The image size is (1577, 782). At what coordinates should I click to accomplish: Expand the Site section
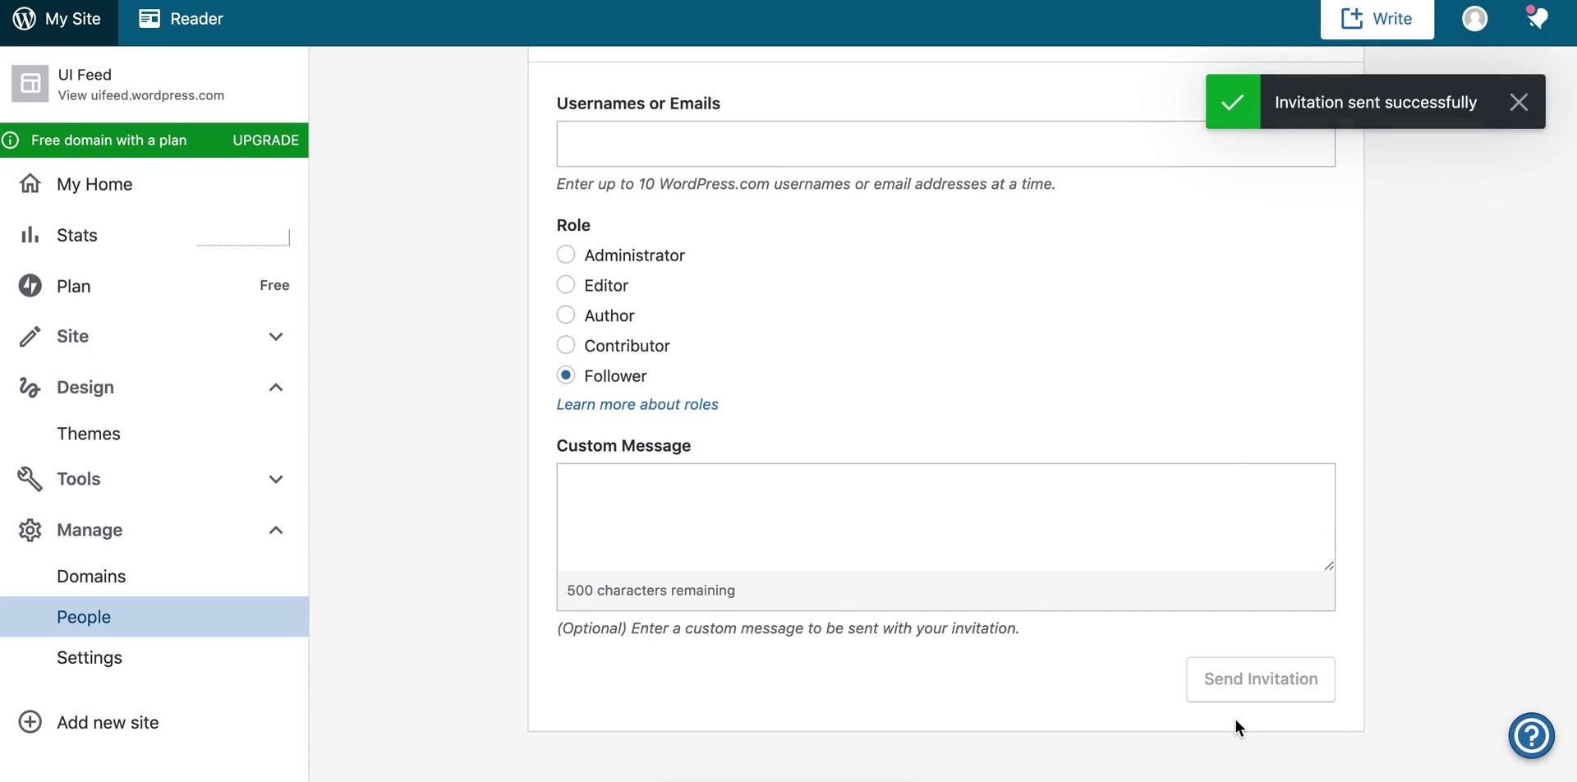[276, 337]
